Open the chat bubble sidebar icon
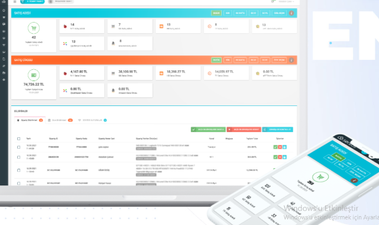 click(x=4, y=24)
